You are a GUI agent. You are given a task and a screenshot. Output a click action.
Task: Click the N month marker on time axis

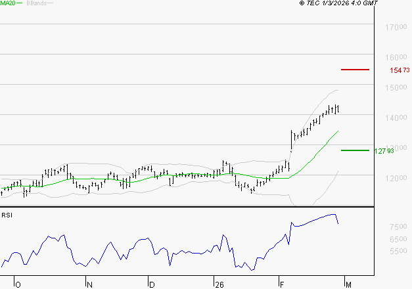(89, 285)
